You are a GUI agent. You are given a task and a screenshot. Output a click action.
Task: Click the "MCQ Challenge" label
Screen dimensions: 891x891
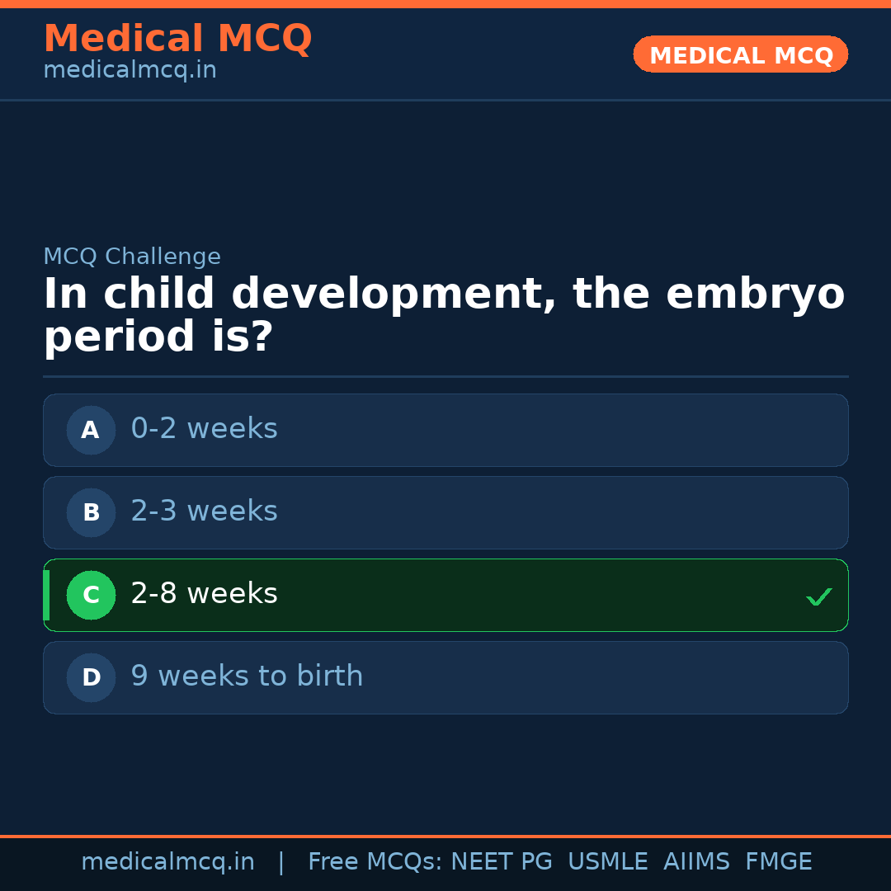(132, 257)
